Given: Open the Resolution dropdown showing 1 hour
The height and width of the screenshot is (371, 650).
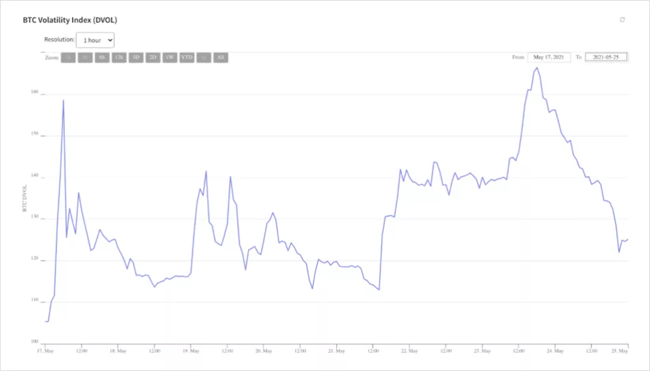Looking at the screenshot, I should (94, 40).
